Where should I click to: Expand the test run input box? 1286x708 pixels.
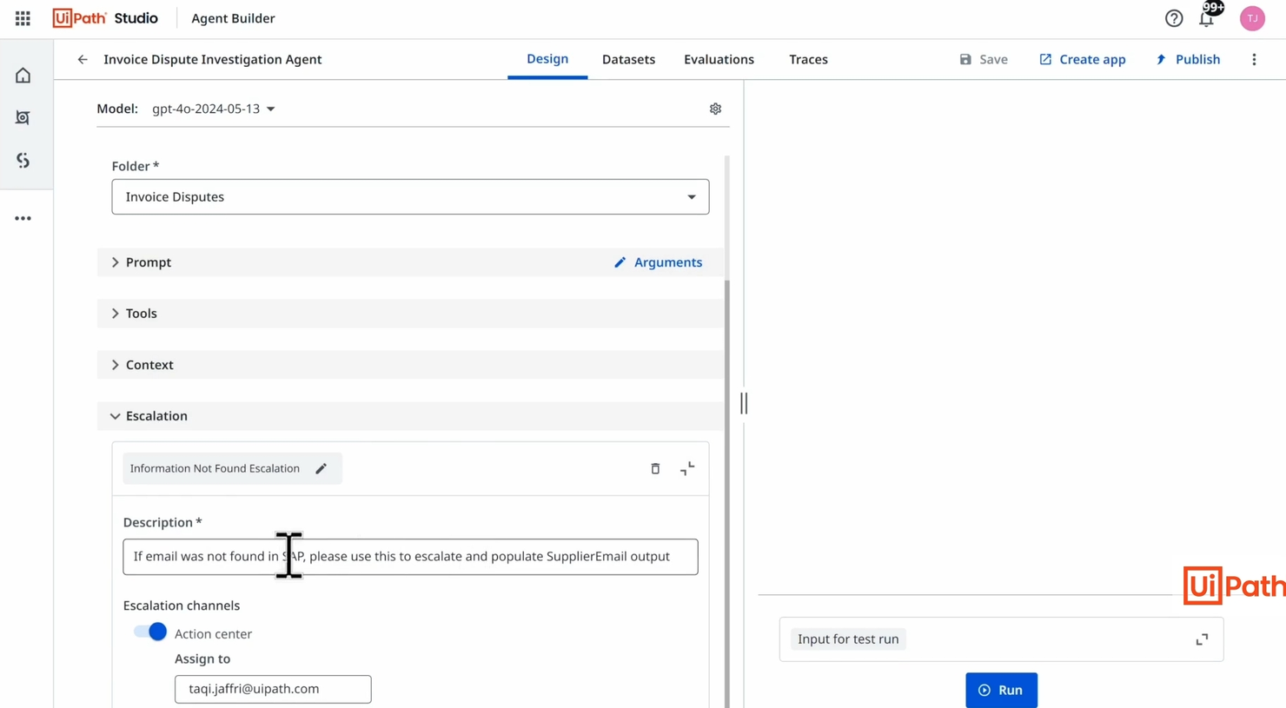pos(1202,639)
